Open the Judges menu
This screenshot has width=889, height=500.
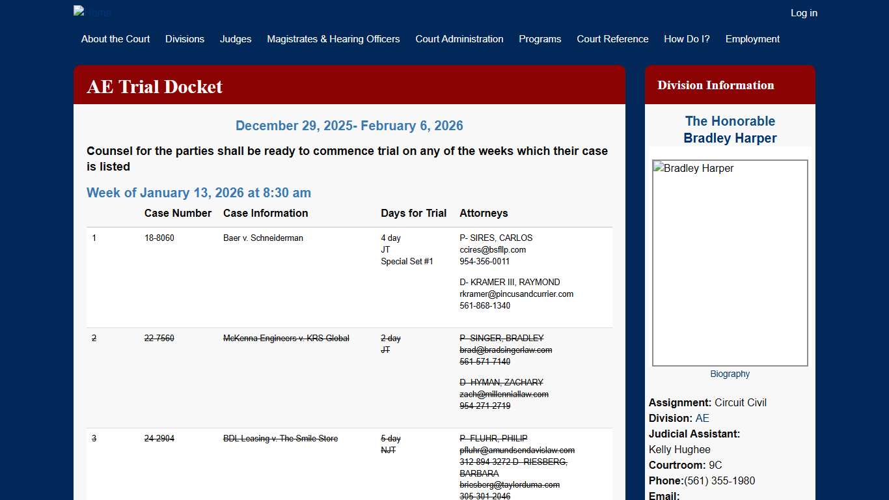pyautogui.click(x=236, y=39)
